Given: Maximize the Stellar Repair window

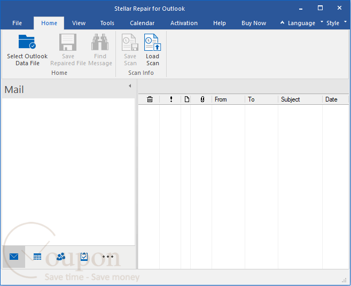Looking at the screenshot, I should point(320,8).
